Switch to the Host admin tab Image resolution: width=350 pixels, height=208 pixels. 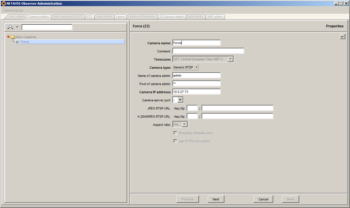[x=104, y=17]
